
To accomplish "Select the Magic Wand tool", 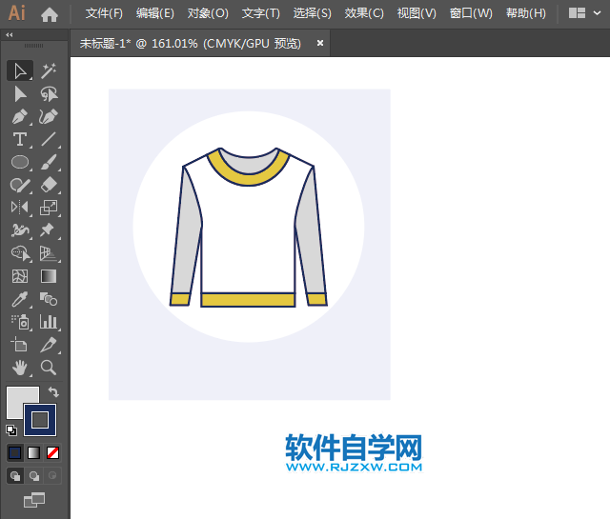I will [49, 70].
